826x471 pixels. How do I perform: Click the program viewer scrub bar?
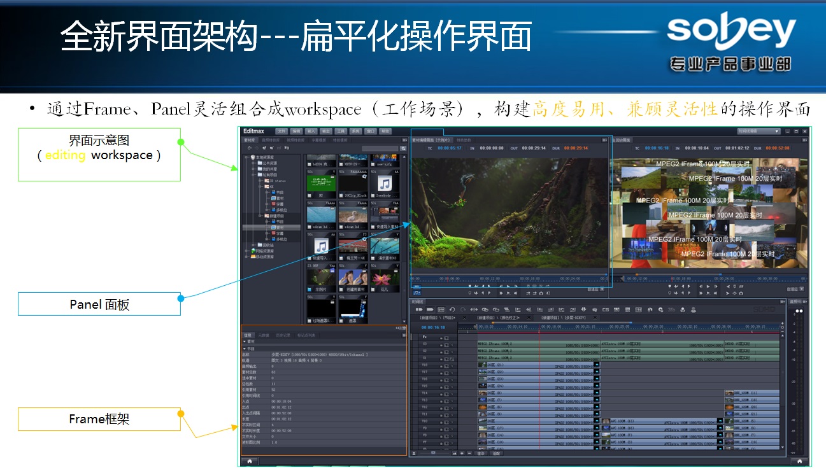[707, 278]
